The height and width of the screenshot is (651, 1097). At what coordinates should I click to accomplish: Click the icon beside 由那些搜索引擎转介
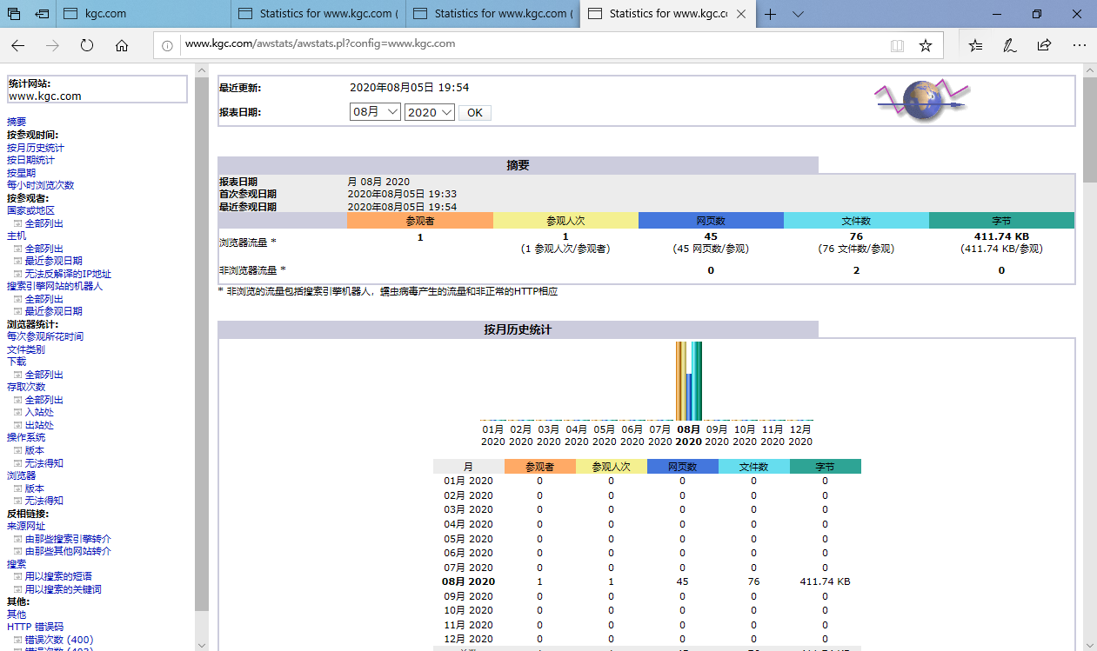point(17,539)
